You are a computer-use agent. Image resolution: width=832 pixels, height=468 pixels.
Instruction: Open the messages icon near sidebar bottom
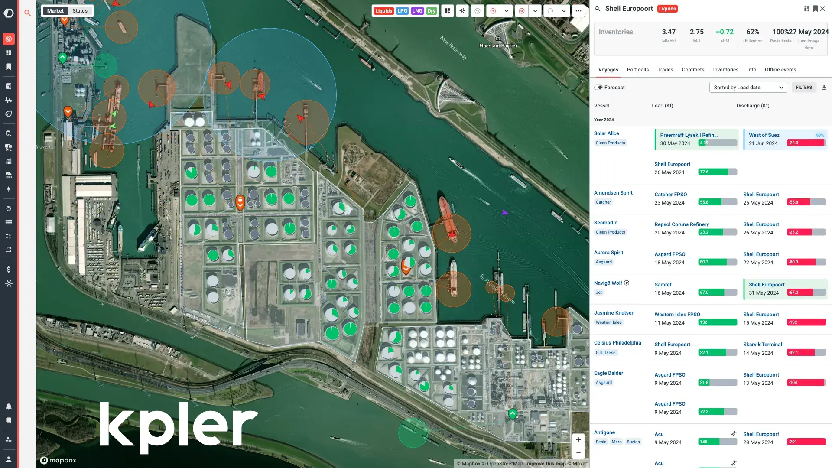coord(8,420)
